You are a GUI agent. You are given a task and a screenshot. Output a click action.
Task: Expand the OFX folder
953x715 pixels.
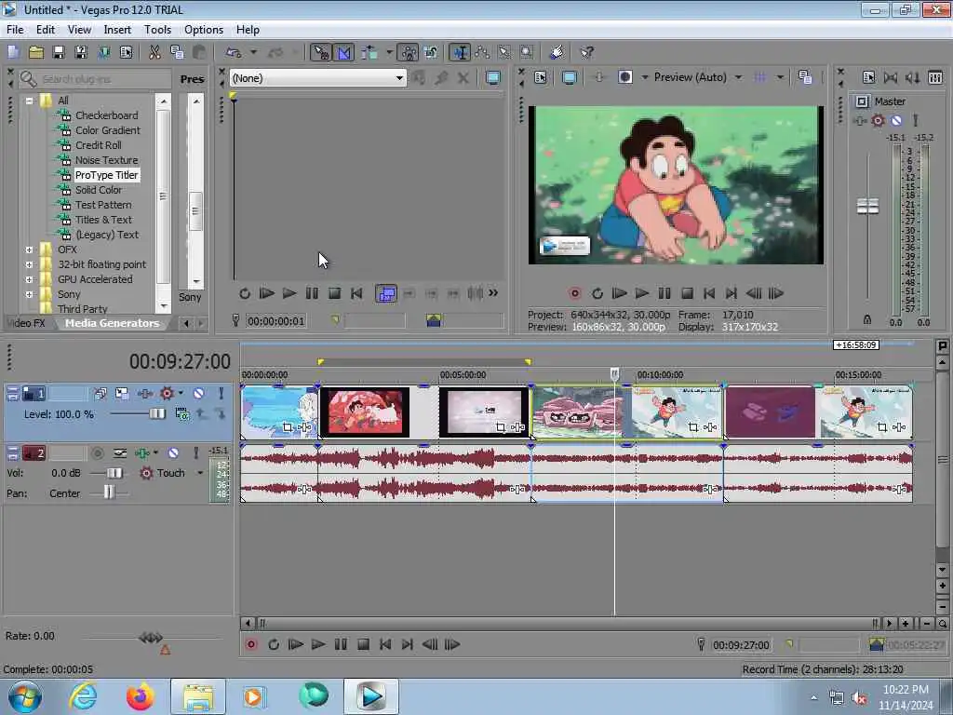[29, 250]
